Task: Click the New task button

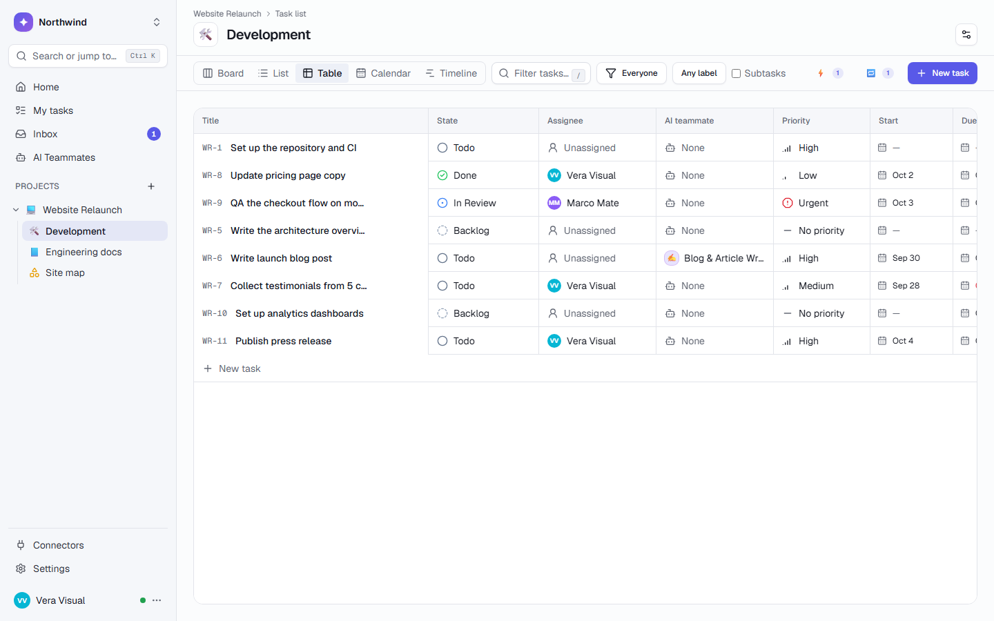Action: click(x=942, y=73)
